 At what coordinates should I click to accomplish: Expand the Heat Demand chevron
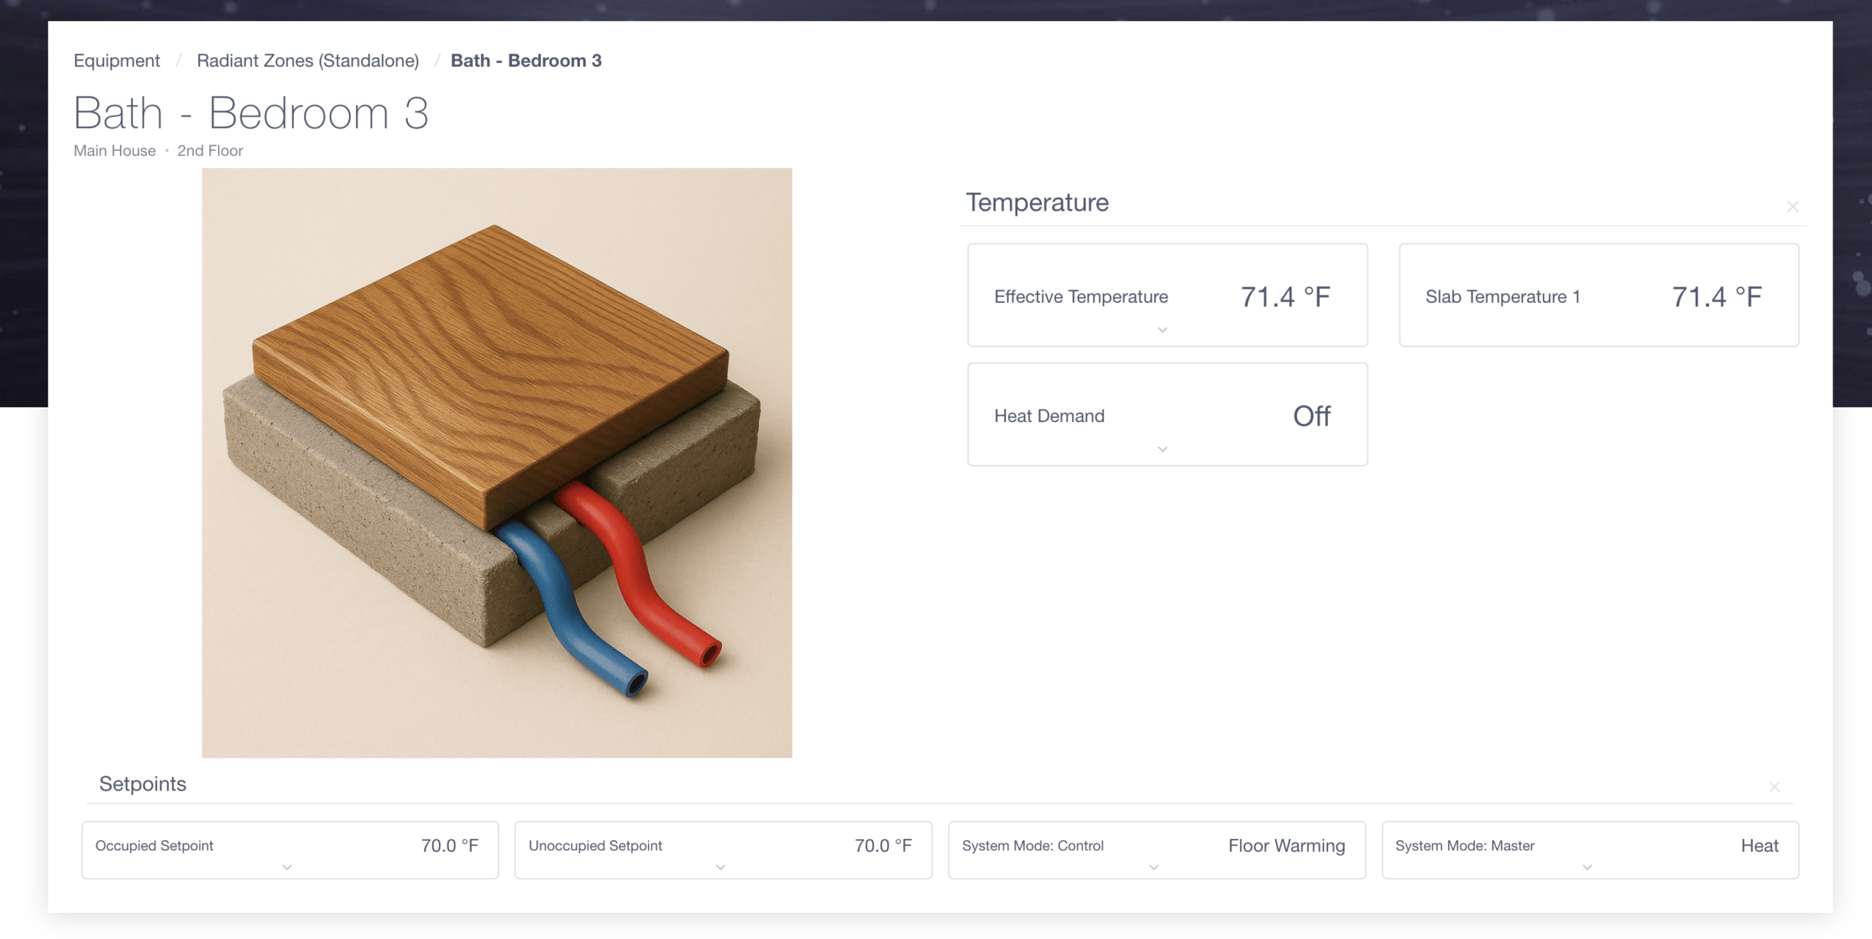coord(1162,449)
